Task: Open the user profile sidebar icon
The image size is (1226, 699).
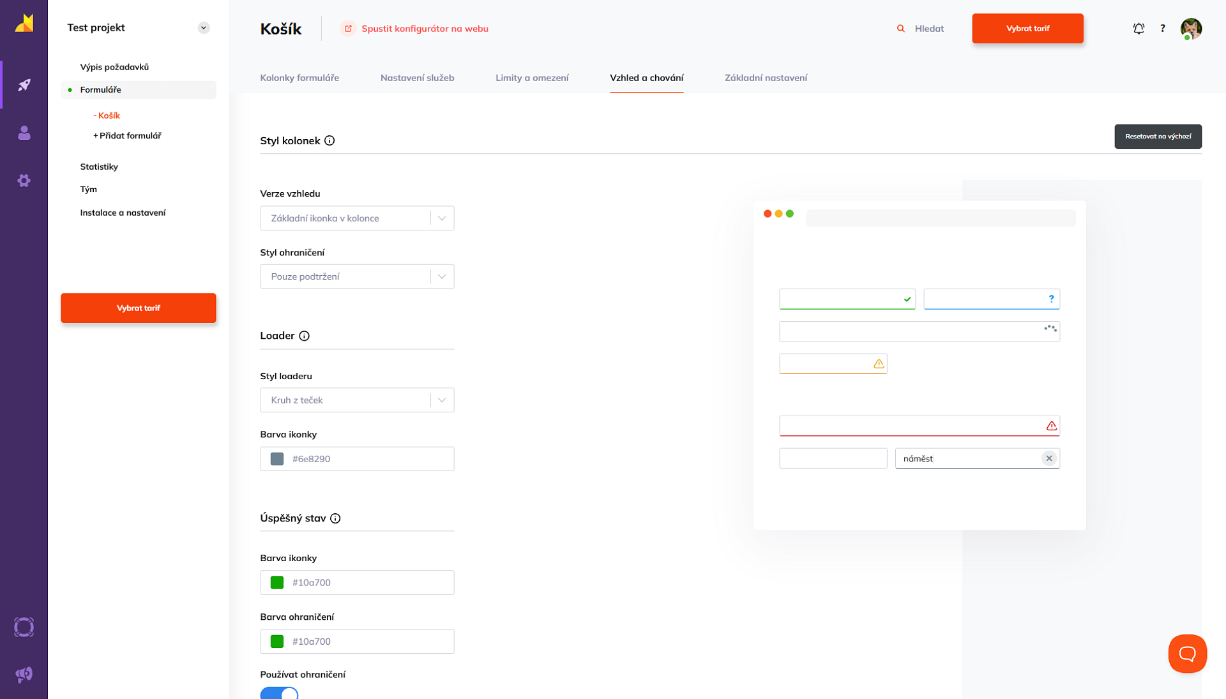Action: [24, 133]
